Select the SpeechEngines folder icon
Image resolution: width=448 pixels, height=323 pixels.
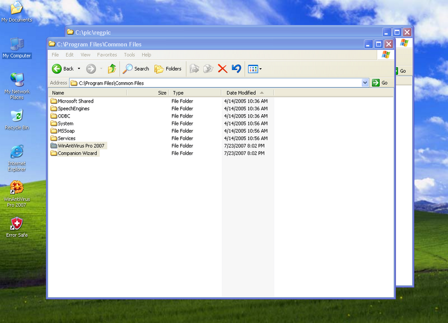[54, 109]
